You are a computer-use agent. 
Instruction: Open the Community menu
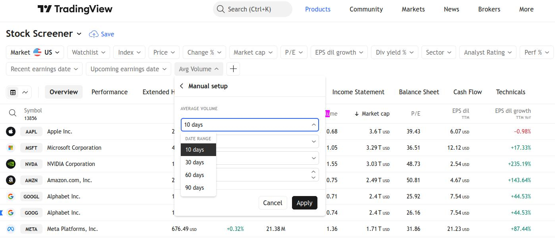(366, 9)
